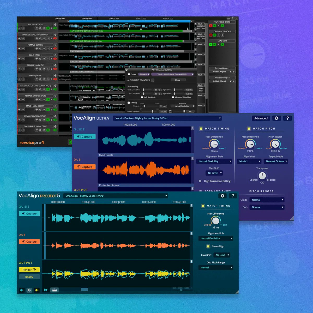Open Guide pitch range dropdown in VocAlign Ultra

click(267, 200)
